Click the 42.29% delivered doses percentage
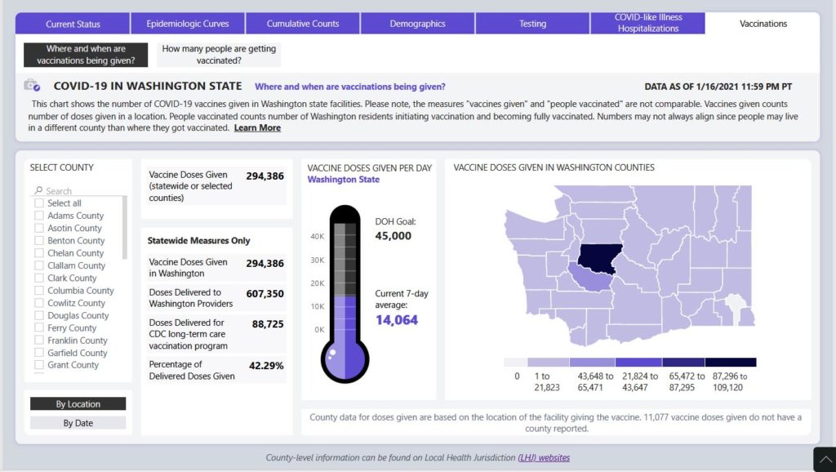Screen dimensions: 836x472 tap(266, 365)
